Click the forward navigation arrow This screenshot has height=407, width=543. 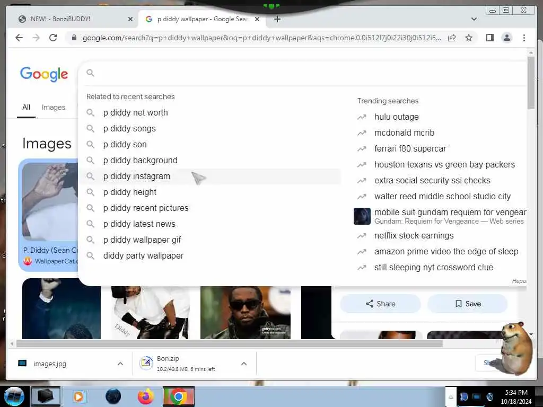coord(36,38)
